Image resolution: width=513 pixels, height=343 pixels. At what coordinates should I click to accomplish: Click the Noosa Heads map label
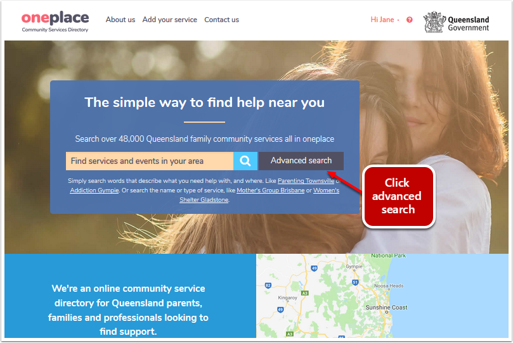(389, 286)
